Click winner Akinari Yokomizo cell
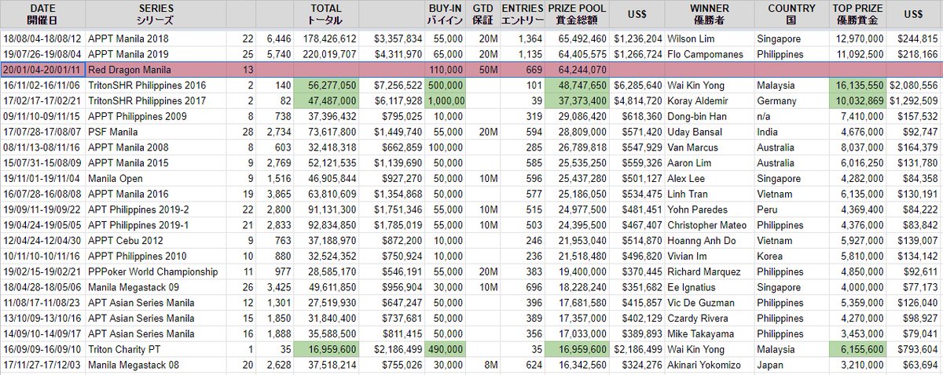The width and height of the screenshot is (943, 375). [710, 363]
